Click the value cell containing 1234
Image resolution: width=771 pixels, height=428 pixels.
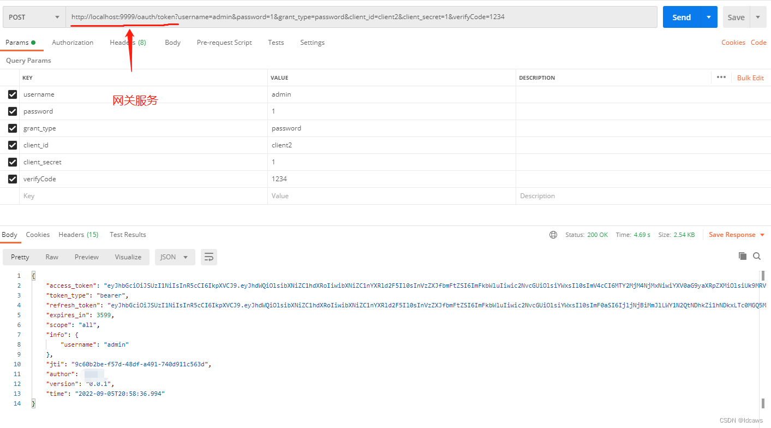click(x=391, y=179)
